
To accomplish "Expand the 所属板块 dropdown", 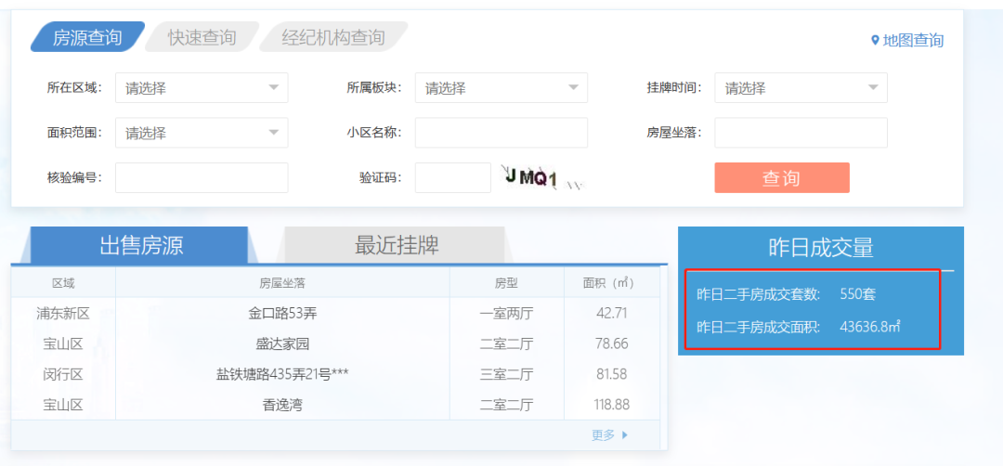I will [501, 88].
